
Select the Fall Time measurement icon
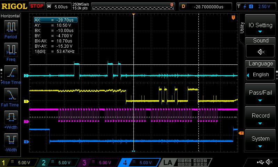(x=11, y=95)
